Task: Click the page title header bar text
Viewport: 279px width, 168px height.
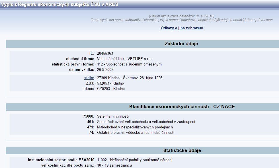Action: (x=59, y=5)
